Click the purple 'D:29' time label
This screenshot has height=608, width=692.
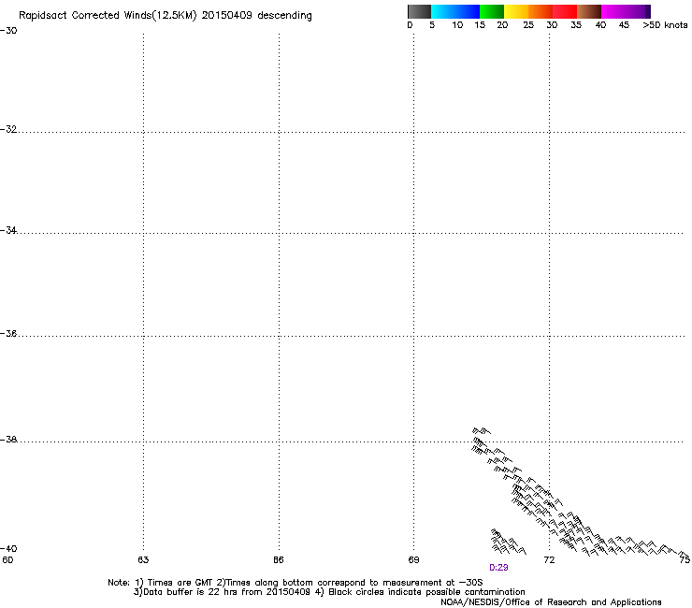click(x=498, y=568)
